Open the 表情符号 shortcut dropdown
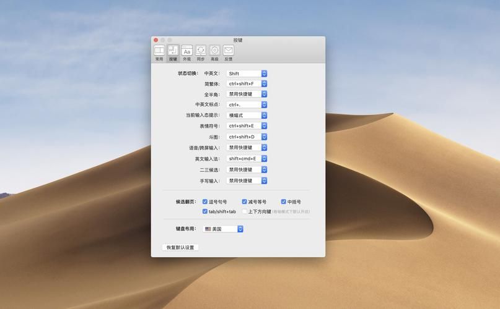 pos(247,126)
